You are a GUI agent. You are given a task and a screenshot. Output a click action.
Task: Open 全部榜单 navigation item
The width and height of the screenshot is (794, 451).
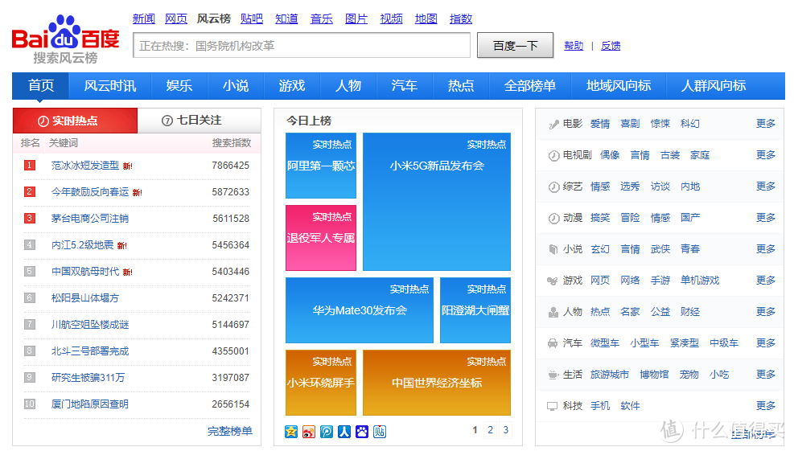click(530, 85)
